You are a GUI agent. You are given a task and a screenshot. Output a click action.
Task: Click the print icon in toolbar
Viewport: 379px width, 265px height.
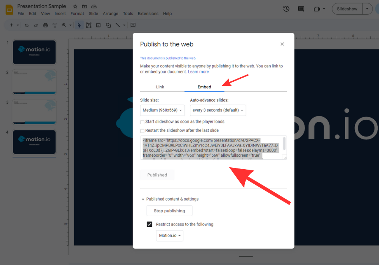pos(45,25)
